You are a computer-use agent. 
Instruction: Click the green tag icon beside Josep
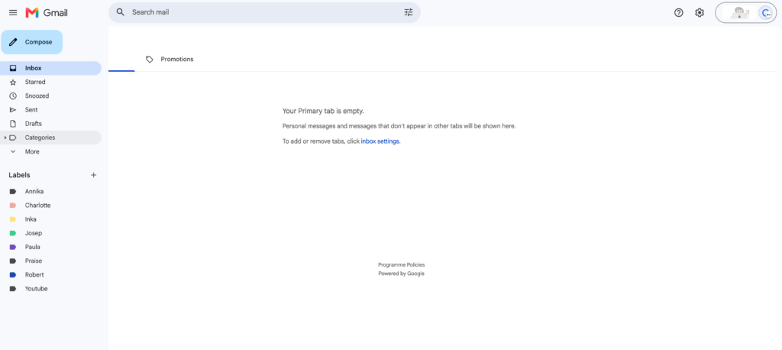[13, 233]
